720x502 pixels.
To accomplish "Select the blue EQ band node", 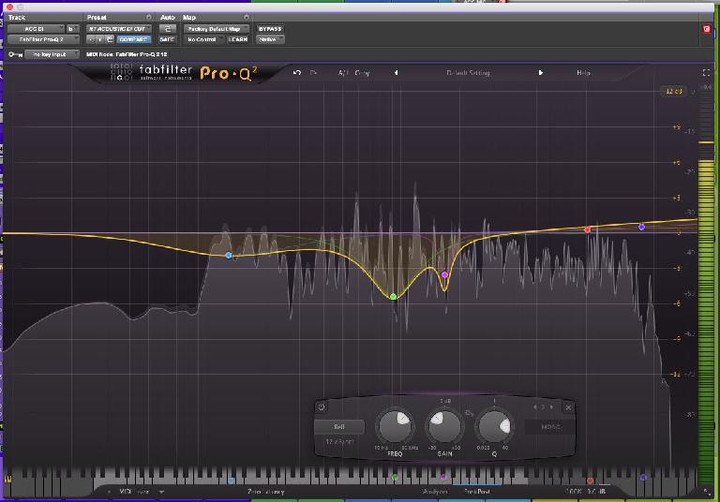I will pyautogui.click(x=229, y=255).
